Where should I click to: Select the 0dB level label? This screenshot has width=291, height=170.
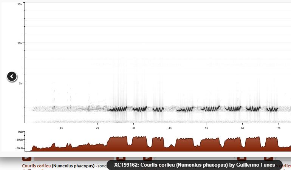[20, 132]
